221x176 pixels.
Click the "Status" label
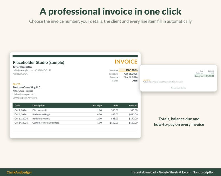tap(115, 81)
